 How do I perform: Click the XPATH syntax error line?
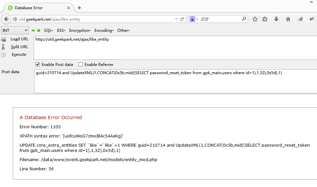(x=71, y=136)
